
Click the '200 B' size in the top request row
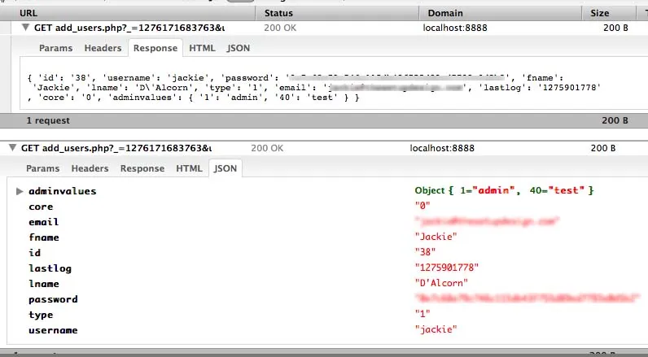coord(615,28)
